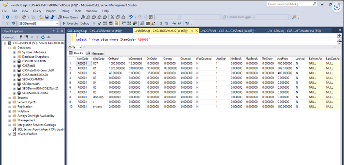Click the single-disk Save icon
This screenshot has height=165, width=344.
pos(47,17)
